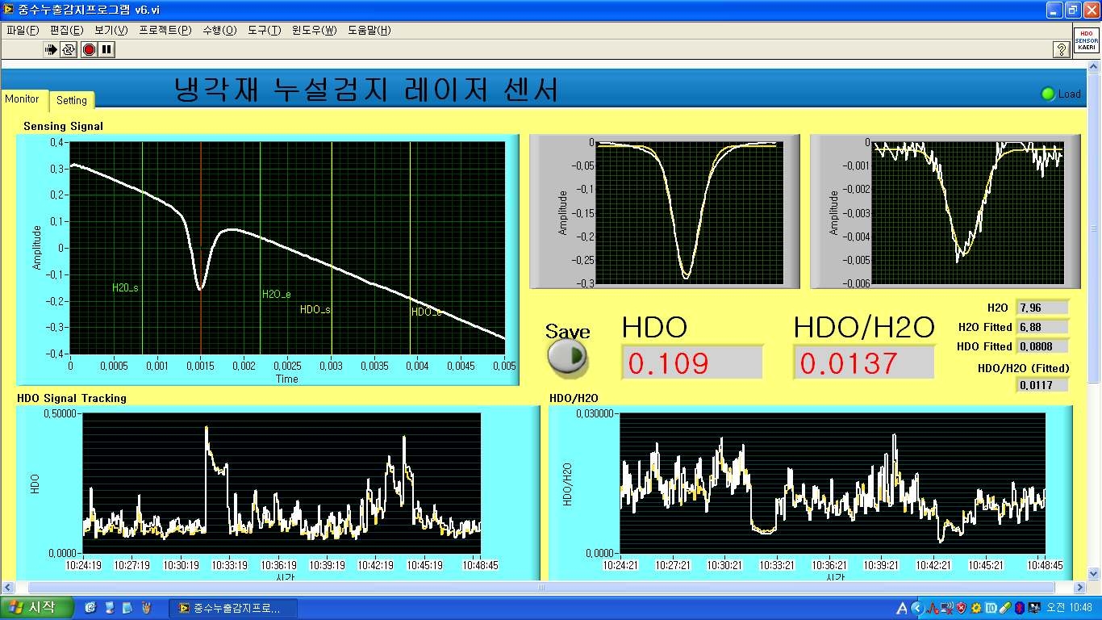Launch Internet Explorer from quick launch
The width and height of the screenshot is (1102, 620).
point(90,607)
